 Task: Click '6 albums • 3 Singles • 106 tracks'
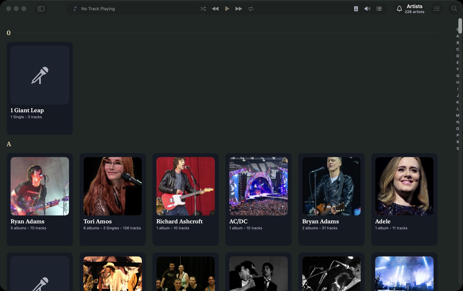click(x=112, y=228)
